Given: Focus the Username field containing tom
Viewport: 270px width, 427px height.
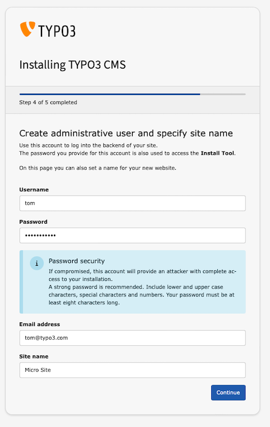Looking at the screenshot, I should pos(133,203).
